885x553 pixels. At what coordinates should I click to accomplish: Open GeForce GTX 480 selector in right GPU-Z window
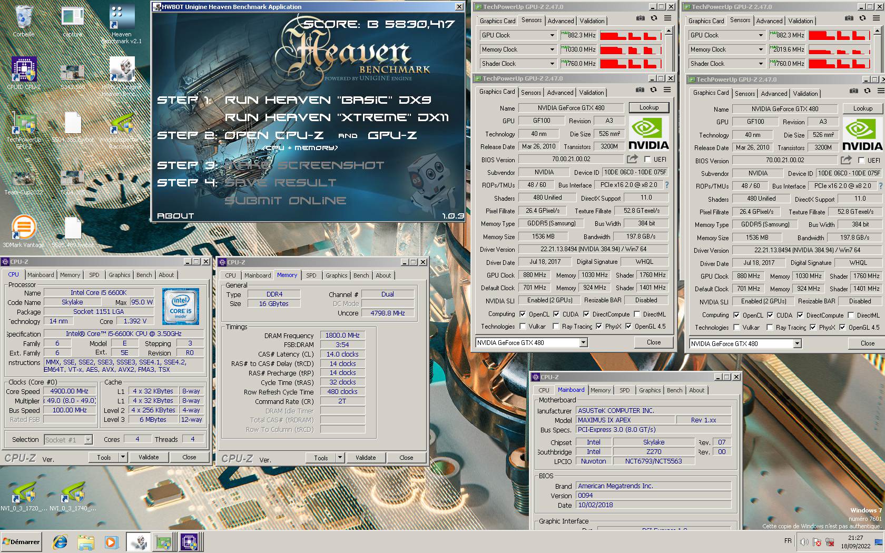(x=745, y=344)
